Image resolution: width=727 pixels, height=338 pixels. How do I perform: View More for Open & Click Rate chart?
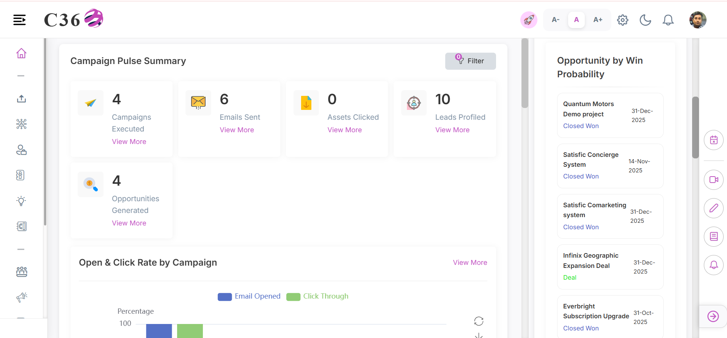[x=470, y=262]
